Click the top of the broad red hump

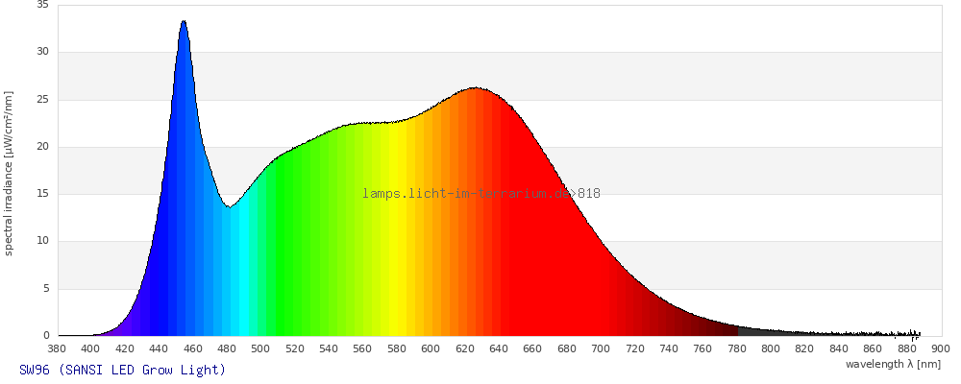[475, 87]
